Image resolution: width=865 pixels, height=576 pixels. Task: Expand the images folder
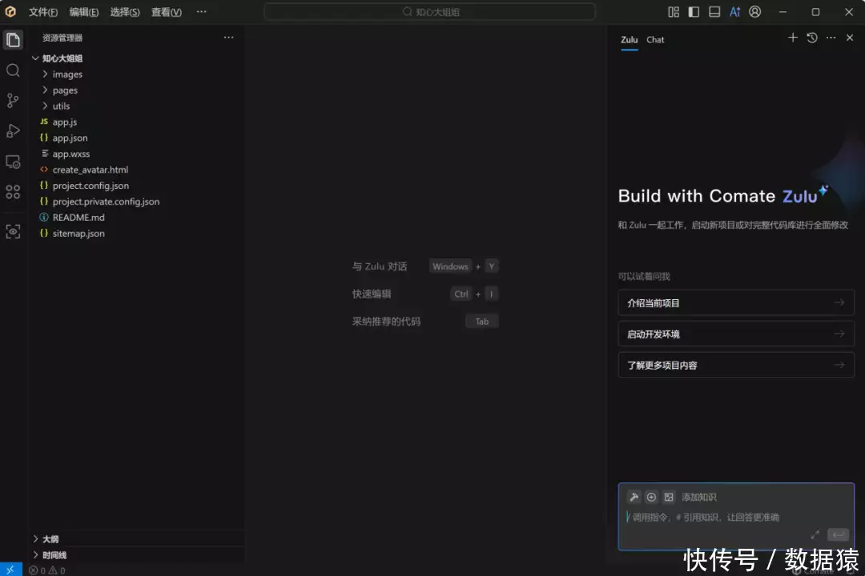pyautogui.click(x=67, y=74)
